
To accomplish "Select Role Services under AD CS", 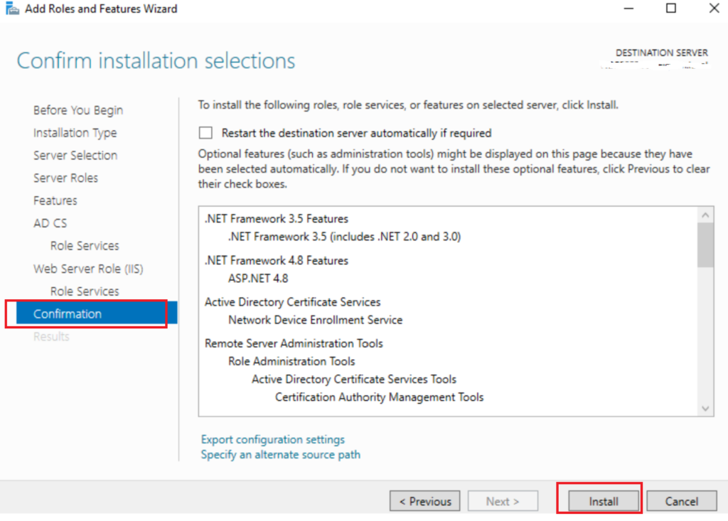I will [x=85, y=246].
